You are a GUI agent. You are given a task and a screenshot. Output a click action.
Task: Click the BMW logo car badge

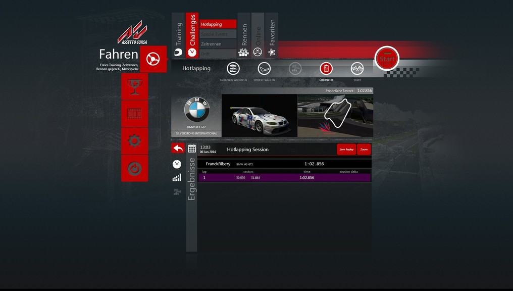pos(196,110)
